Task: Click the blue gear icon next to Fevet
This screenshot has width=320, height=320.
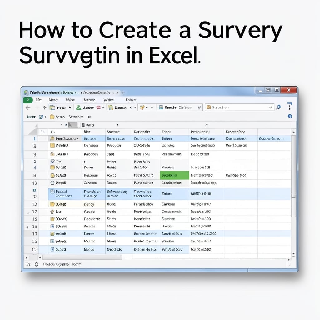Action: pos(41,117)
